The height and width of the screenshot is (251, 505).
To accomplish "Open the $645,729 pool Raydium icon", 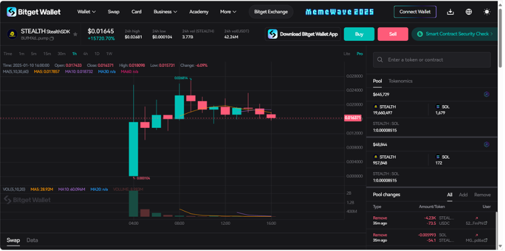I will (x=486, y=94).
